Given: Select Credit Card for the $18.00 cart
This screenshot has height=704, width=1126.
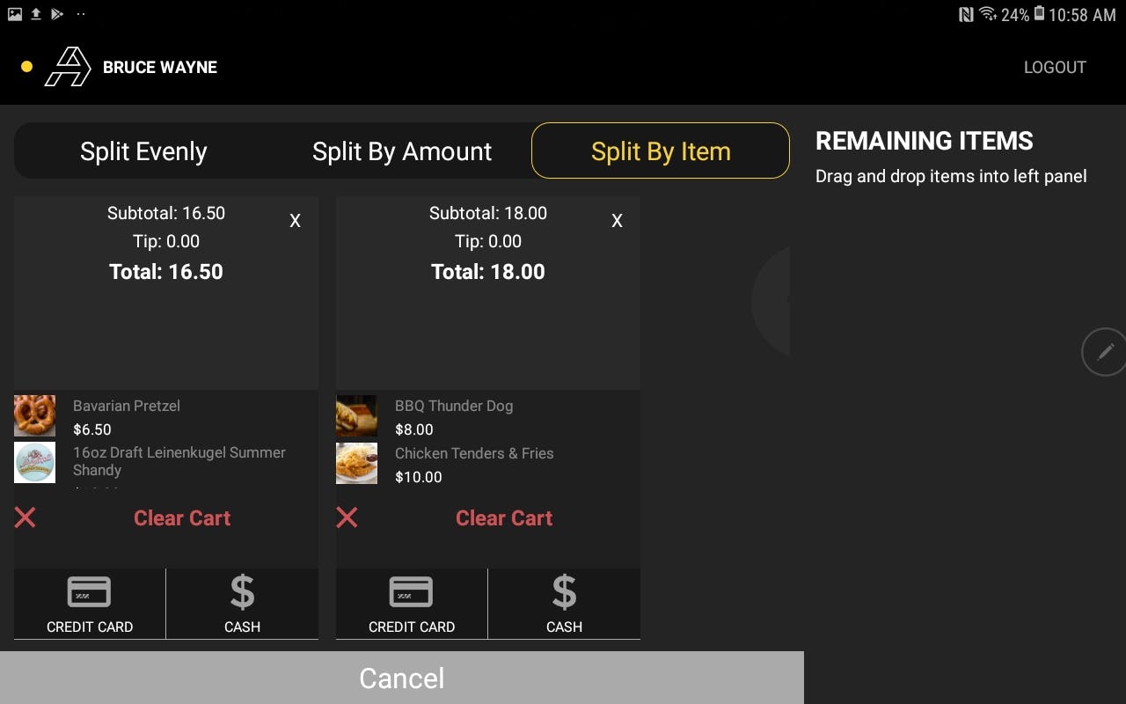Looking at the screenshot, I should [x=411, y=604].
